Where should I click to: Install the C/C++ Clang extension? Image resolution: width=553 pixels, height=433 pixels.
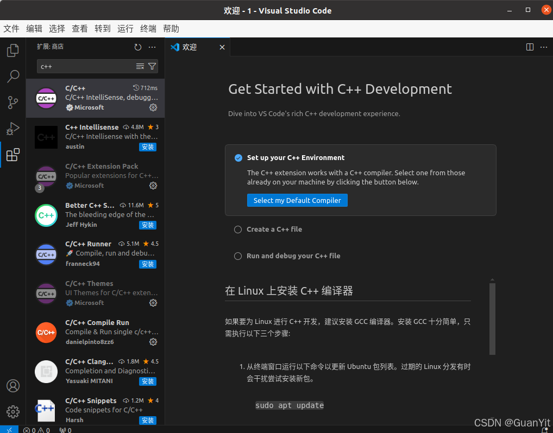pyautogui.click(x=147, y=381)
